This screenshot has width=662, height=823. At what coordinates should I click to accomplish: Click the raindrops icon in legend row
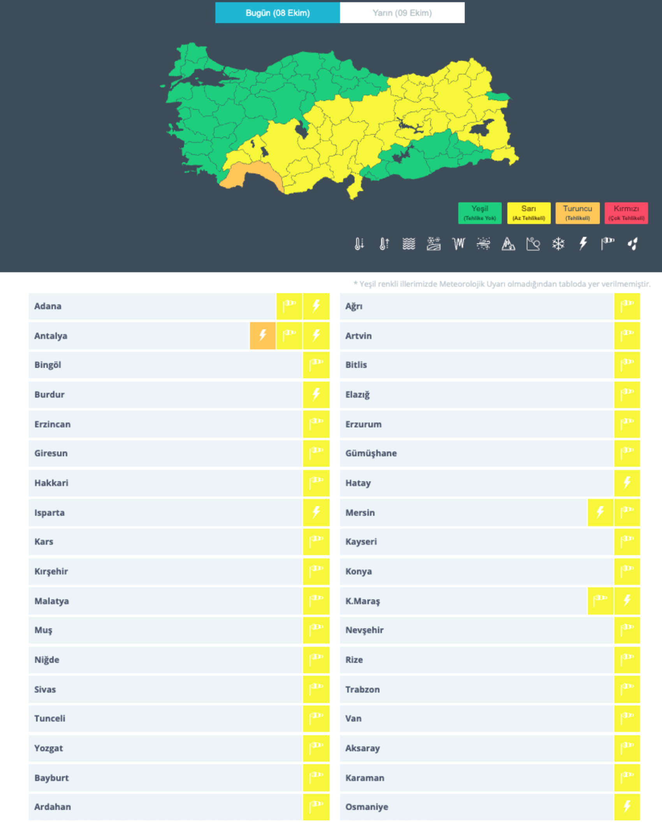[x=633, y=244]
